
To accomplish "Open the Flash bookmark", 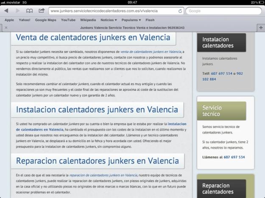I will coord(150,20).
